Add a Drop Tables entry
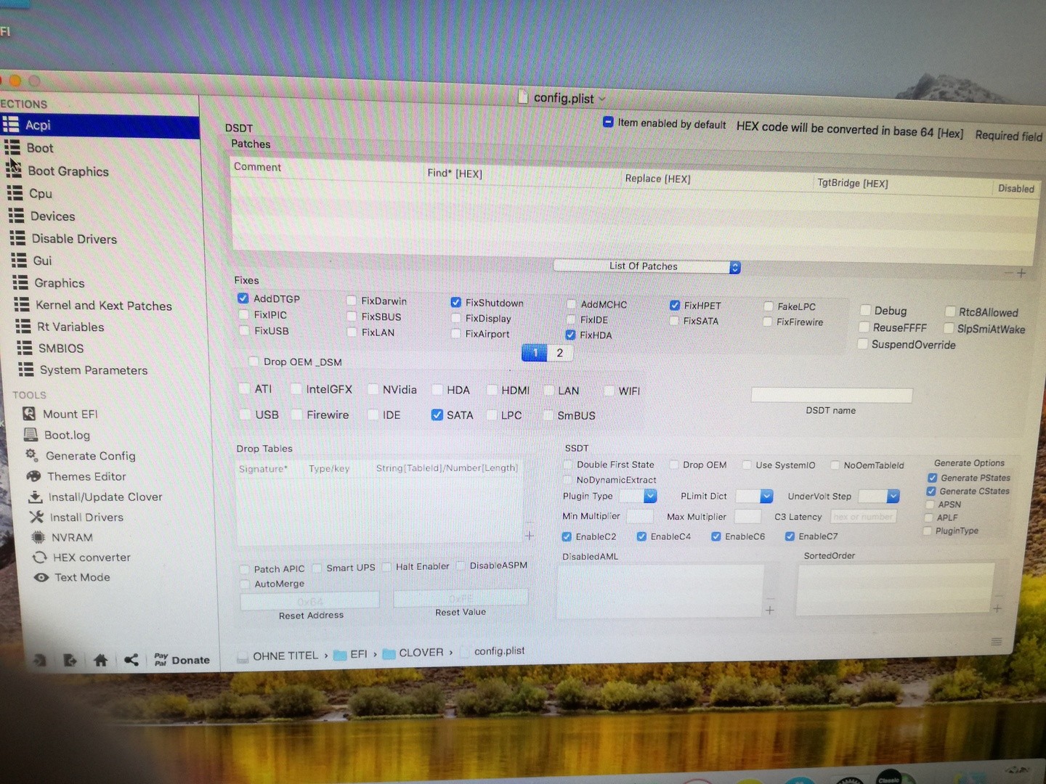 point(530,536)
